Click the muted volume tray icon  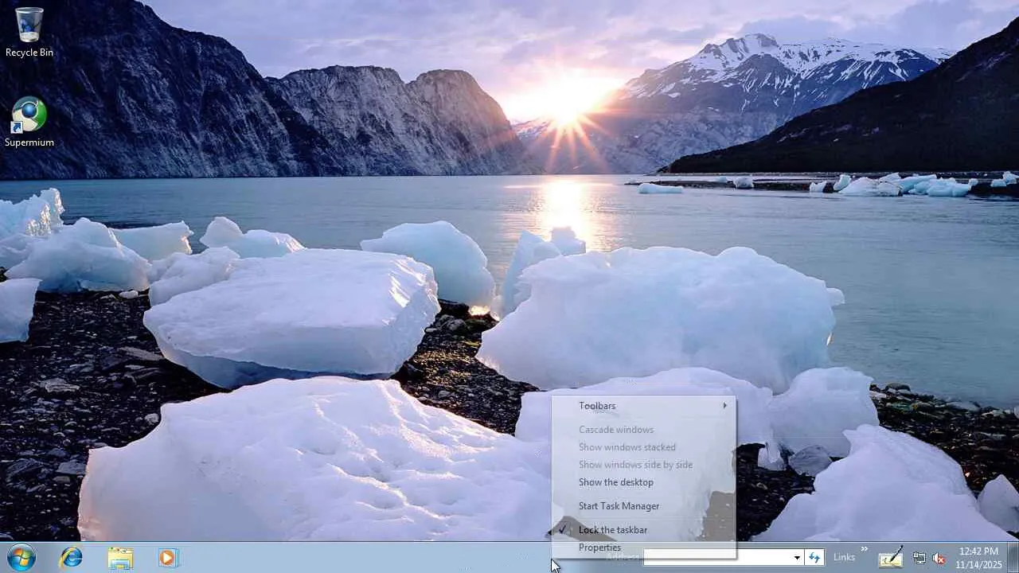(x=939, y=558)
